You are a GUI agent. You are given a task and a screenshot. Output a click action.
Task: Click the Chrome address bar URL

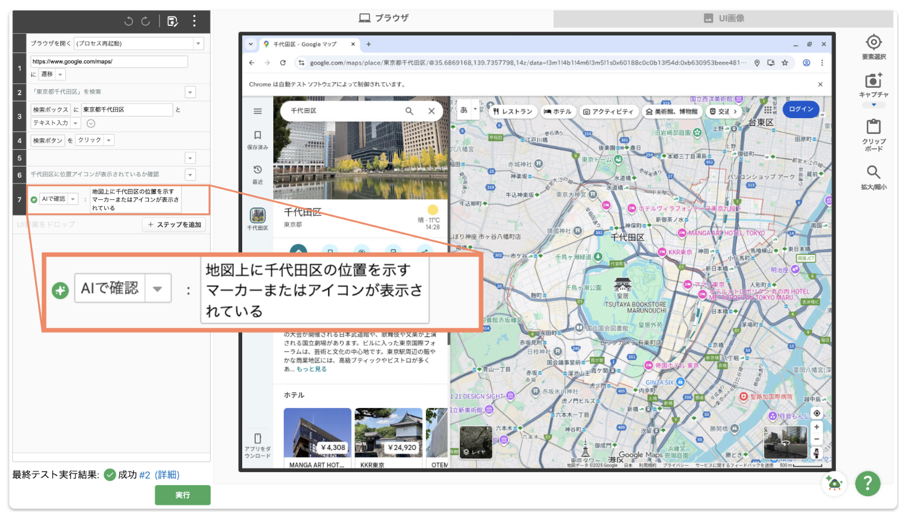(x=528, y=62)
